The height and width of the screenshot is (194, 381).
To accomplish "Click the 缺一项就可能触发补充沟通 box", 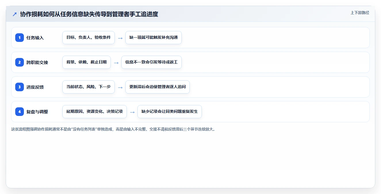I will click(x=154, y=38).
